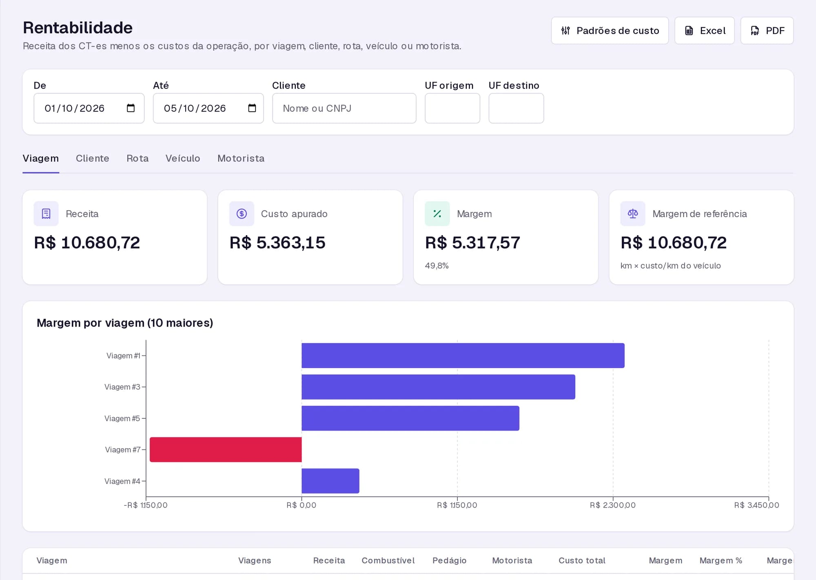Export report to PDF
Image resolution: width=816 pixels, height=580 pixels.
coord(767,31)
